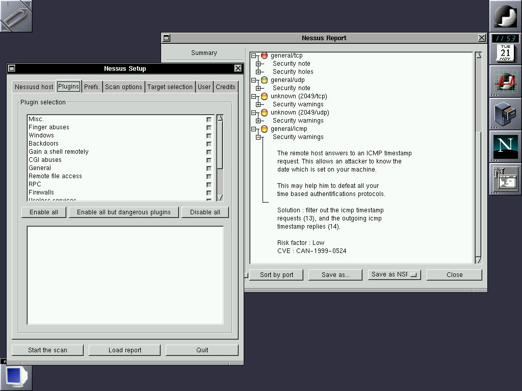Click the red general/tcp severity icon
The image size is (522, 391).
pyautogui.click(x=264, y=55)
